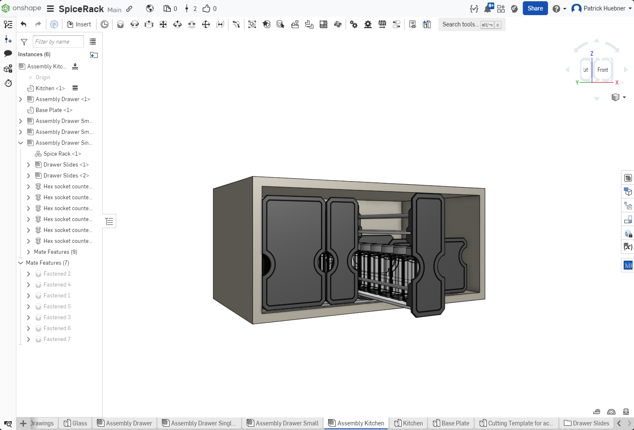
Task: Open the help menu dropdown
Action: coord(559,8)
